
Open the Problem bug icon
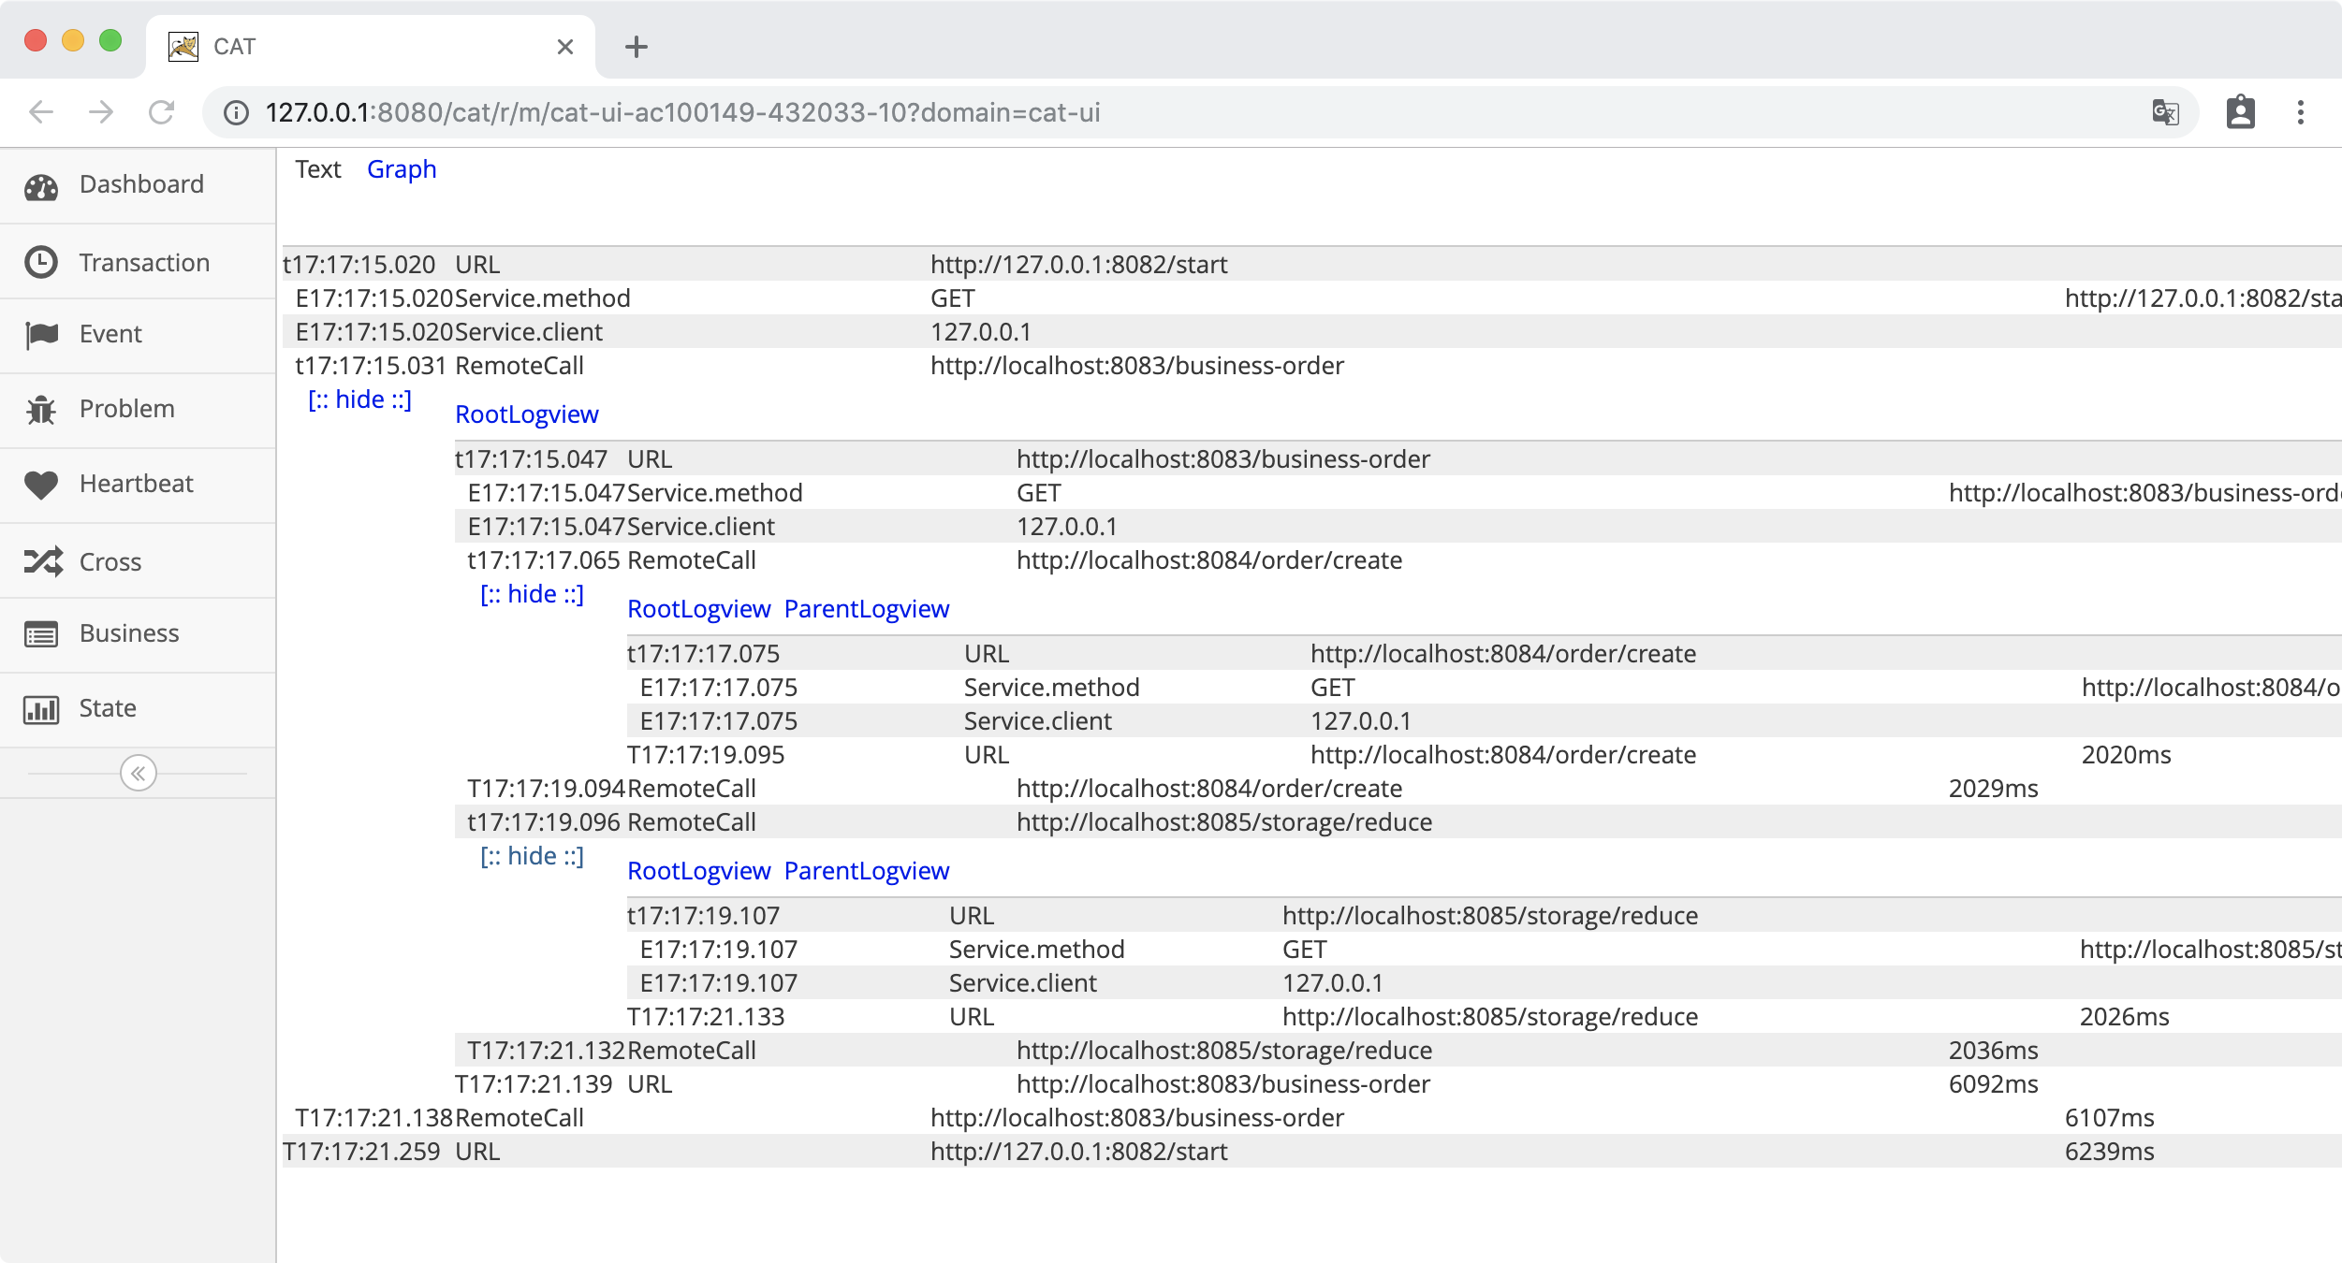[x=41, y=410]
